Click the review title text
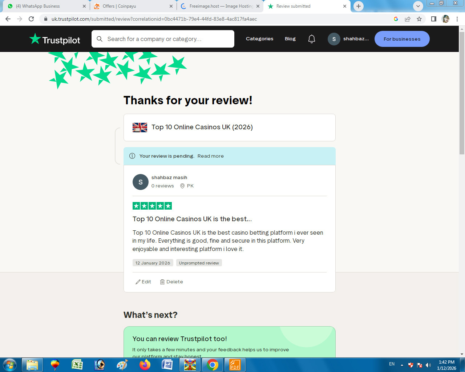Image resolution: width=465 pixels, height=372 pixels. click(192, 219)
